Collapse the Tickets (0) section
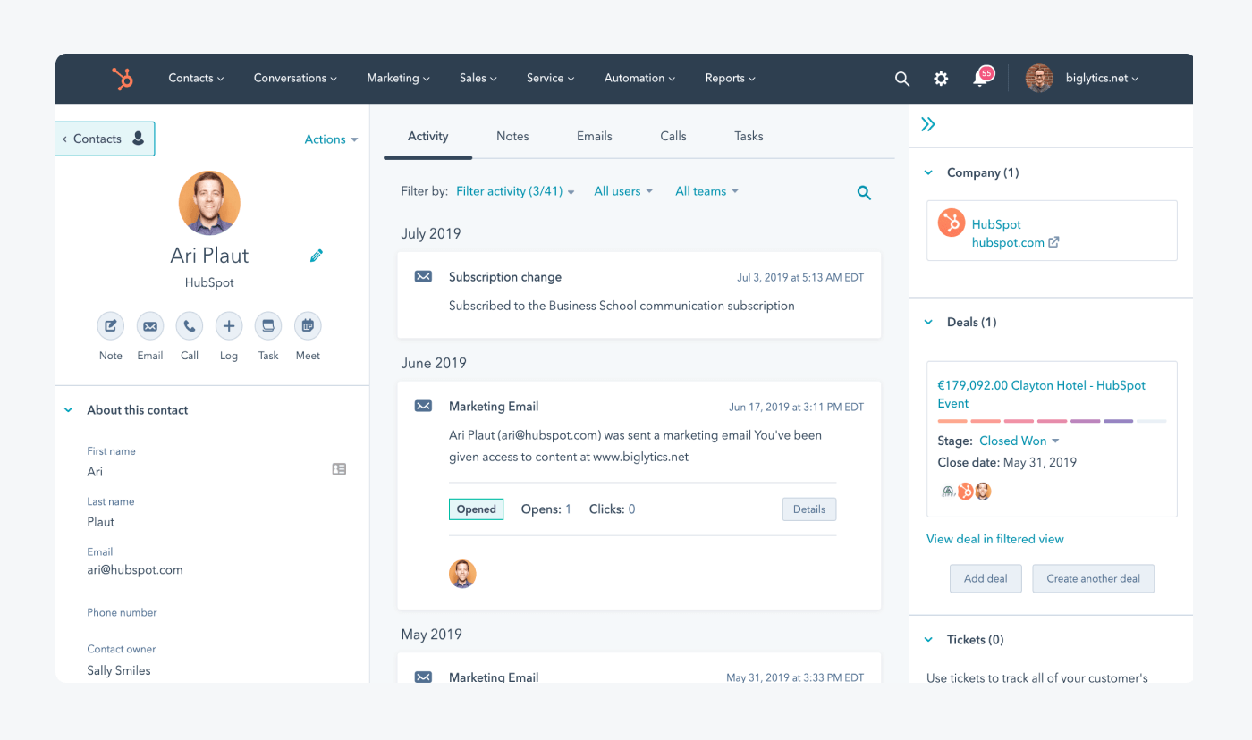Viewport: 1252px width, 740px height. 928,640
